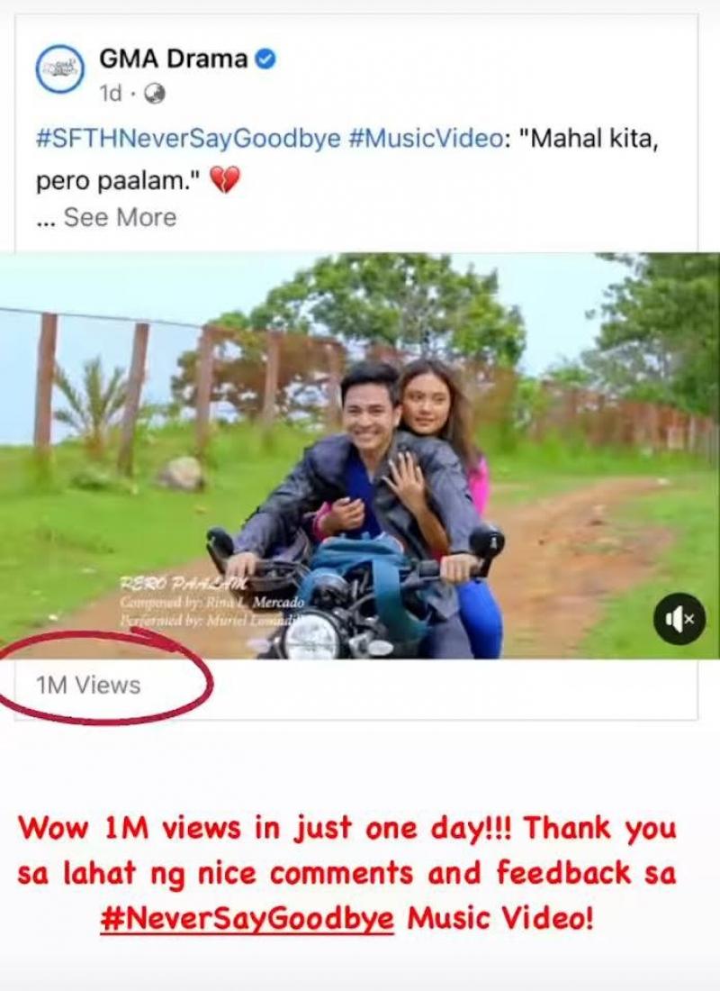Click the 1M Views count
Screen dimensions: 720x991
click(x=88, y=686)
